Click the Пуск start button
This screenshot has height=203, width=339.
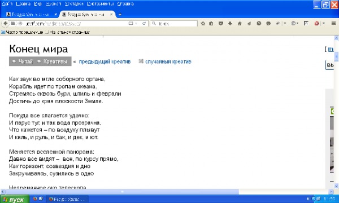coord(15,199)
